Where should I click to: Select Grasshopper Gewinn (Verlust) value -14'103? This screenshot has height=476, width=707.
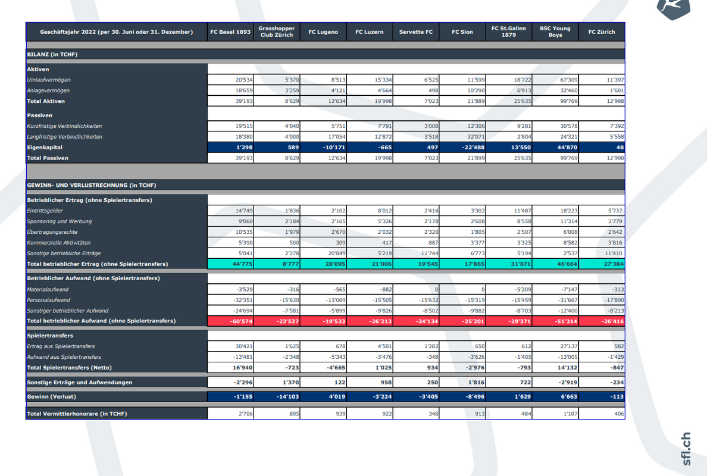point(277,397)
